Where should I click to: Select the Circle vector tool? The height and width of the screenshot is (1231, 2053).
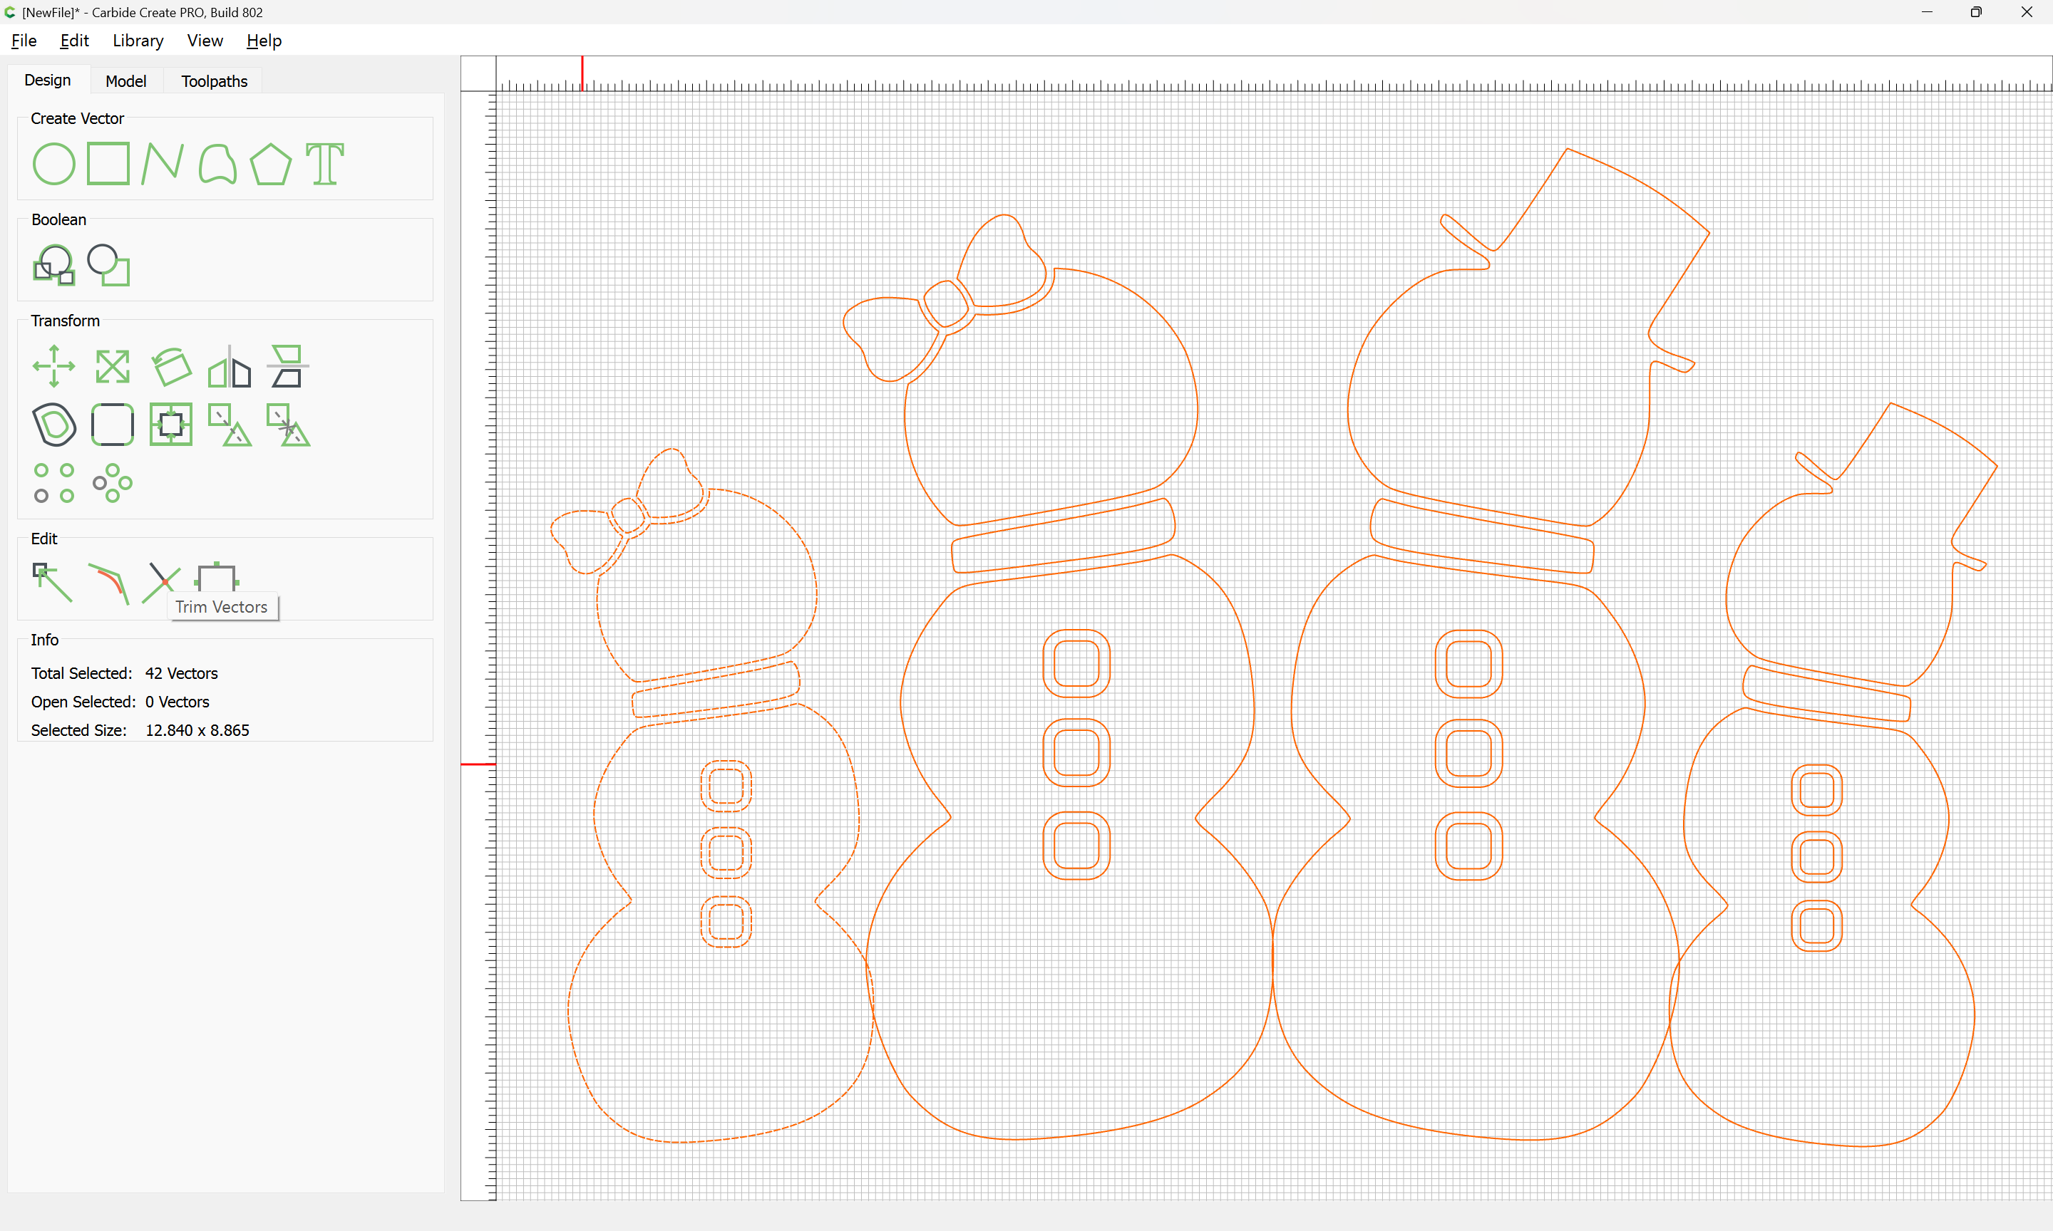click(x=53, y=163)
